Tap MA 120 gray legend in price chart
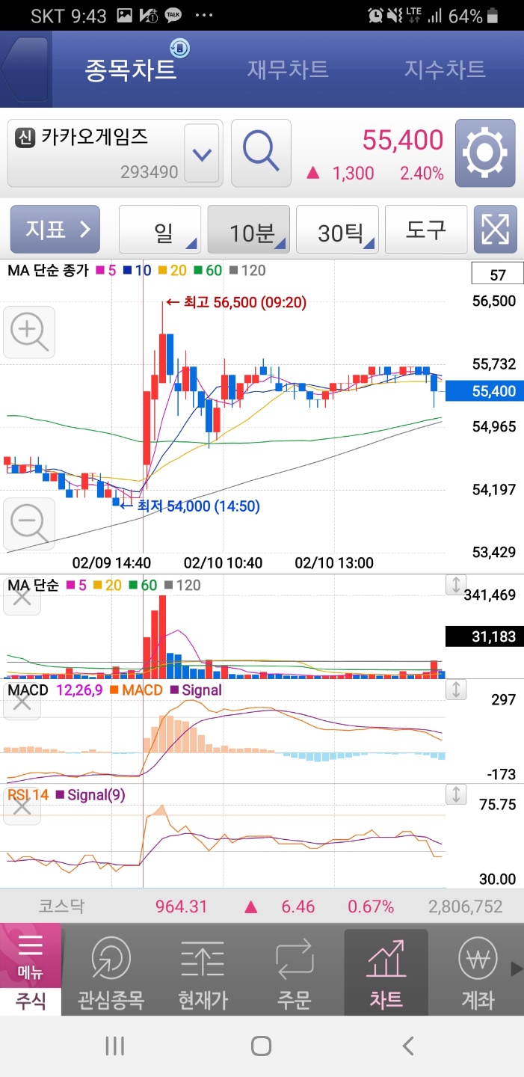 tap(247, 270)
